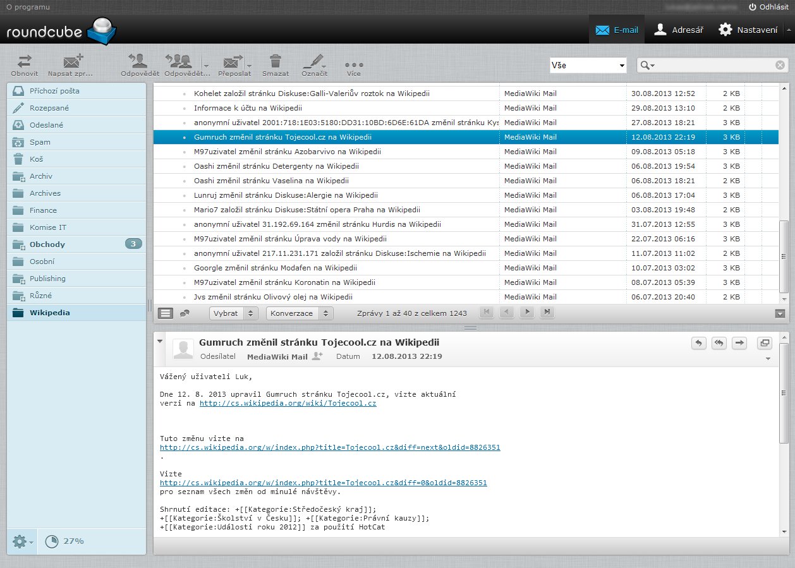Switch to conversation threads view
This screenshot has height=568, width=795.
point(185,313)
